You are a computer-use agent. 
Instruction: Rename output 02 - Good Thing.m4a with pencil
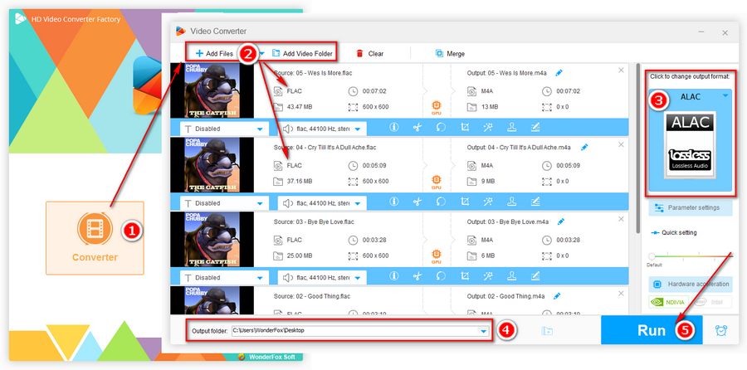557,296
